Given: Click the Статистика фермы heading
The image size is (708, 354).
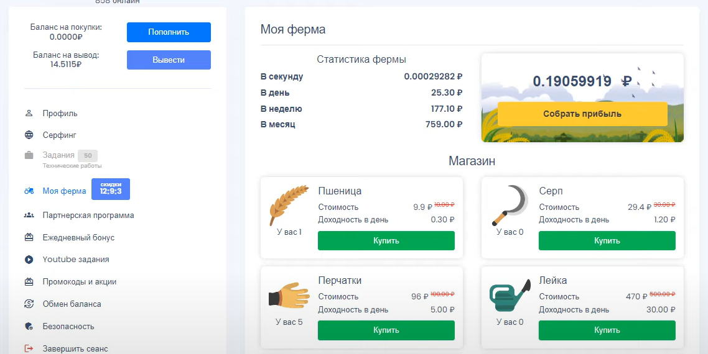Looking at the screenshot, I should click(361, 59).
